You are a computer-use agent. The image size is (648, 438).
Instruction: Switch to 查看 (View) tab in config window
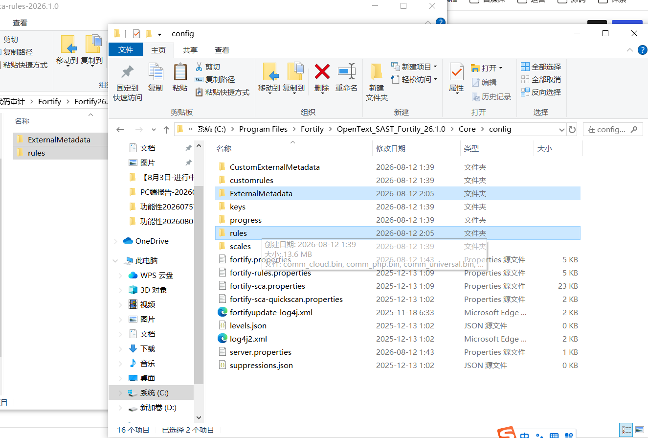pyautogui.click(x=222, y=50)
